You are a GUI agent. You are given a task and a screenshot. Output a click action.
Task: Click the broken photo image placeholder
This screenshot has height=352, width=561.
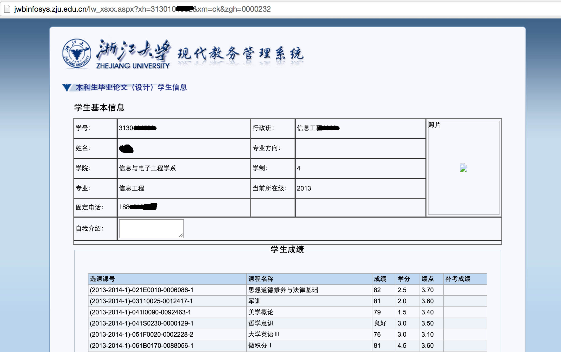pyautogui.click(x=464, y=168)
